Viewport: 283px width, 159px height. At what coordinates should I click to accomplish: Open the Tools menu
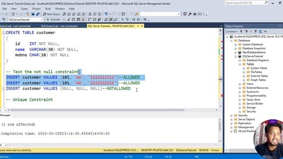click(48, 9)
